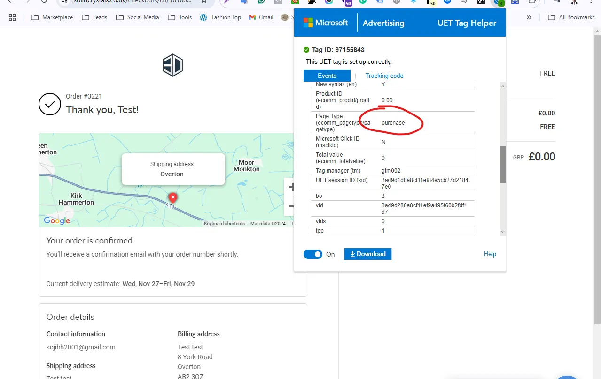Click the Product ID value '0.00'

click(387, 100)
